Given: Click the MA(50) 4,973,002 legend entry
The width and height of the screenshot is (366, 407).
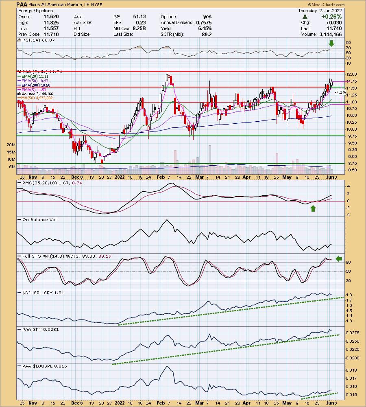Looking at the screenshot, I should pyautogui.click(x=35, y=98).
